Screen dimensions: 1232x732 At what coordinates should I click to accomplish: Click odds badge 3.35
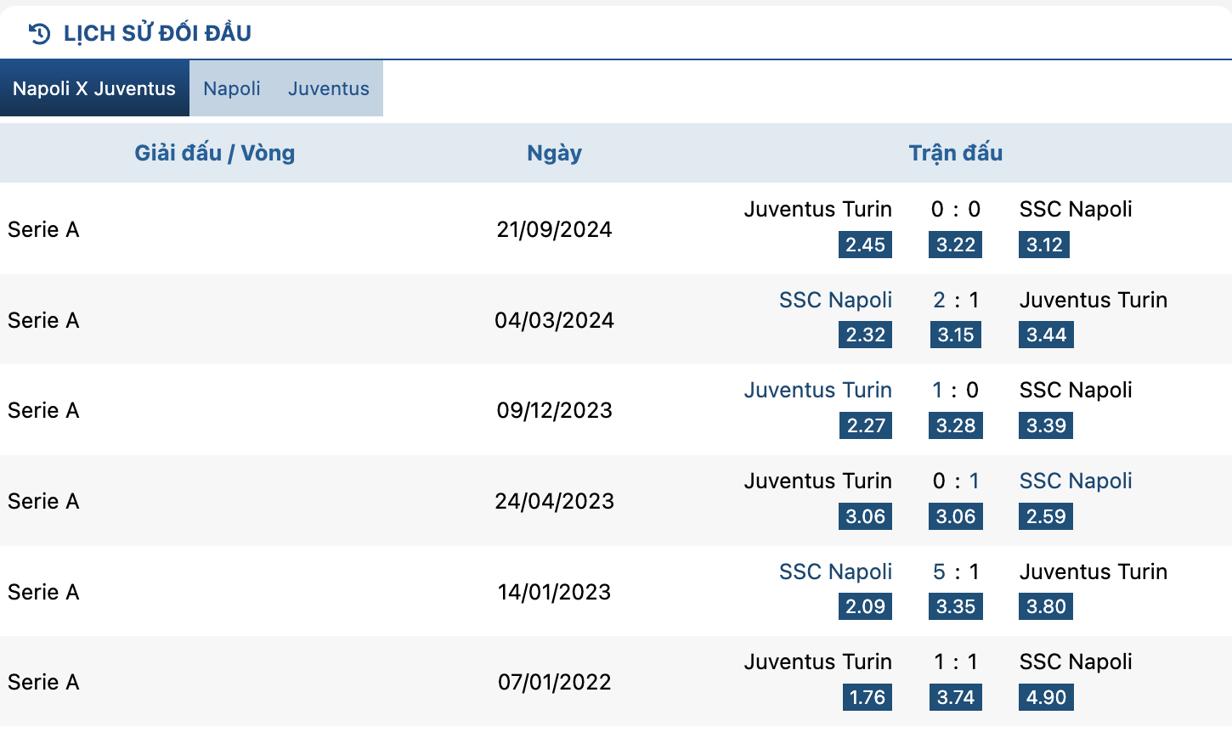[x=956, y=606]
